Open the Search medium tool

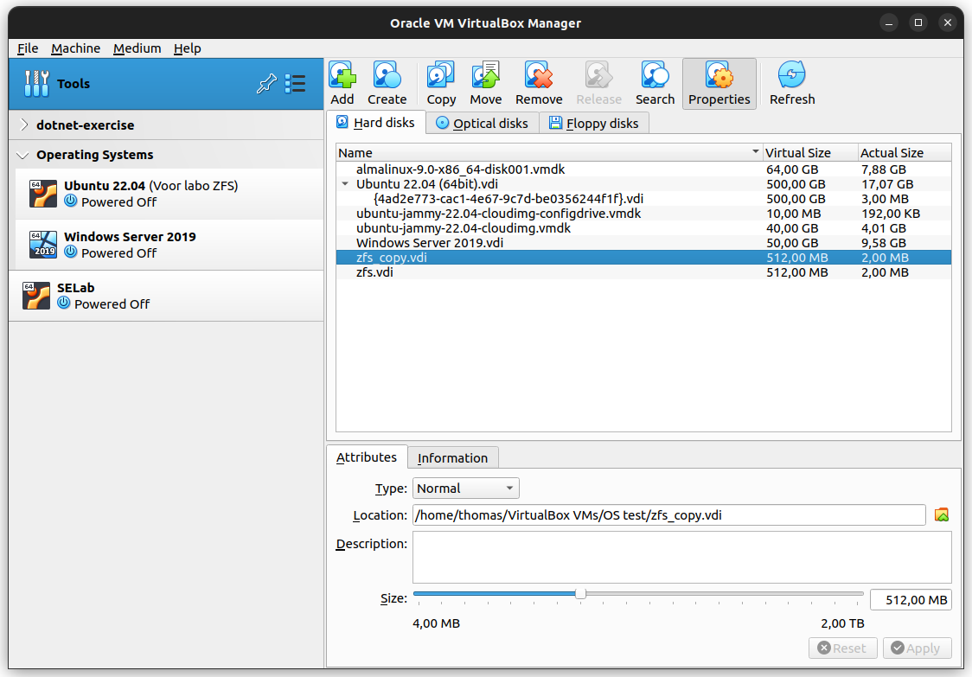(x=655, y=83)
